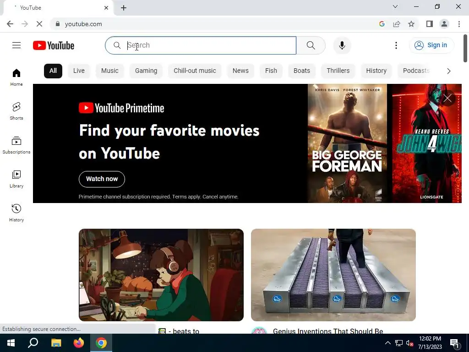Select the News filter chip
This screenshot has height=352, width=469.
(240, 71)
